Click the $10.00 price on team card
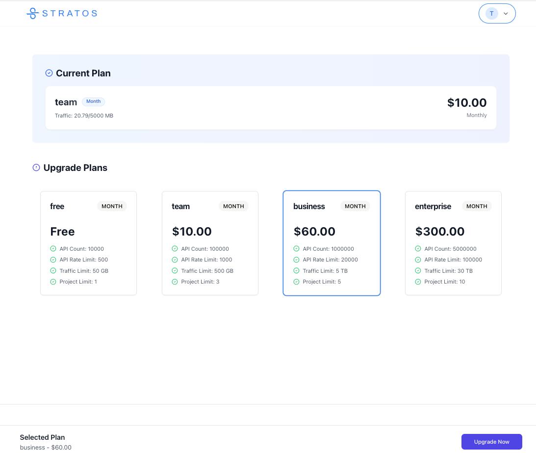Image resolution: width=536 pixels, height=453 pixels. [x=192, y=232]
